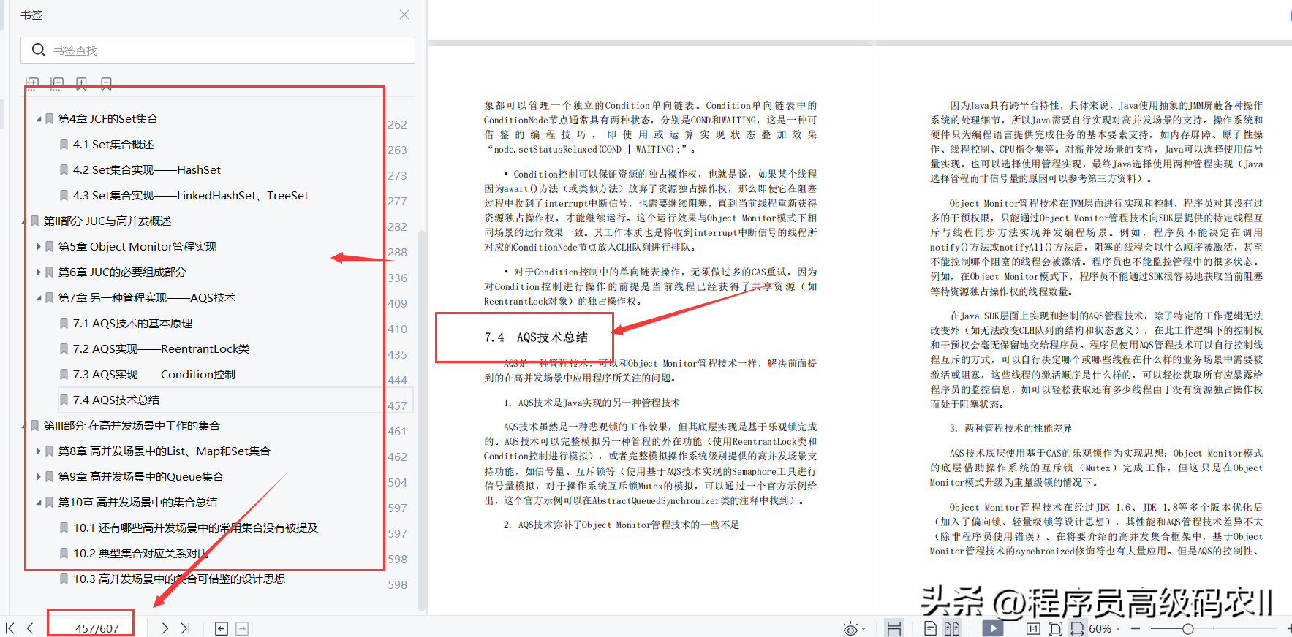The image size is (1292, 637).
Task: Expand all bookmarks icon
Action: pos(31,84)
